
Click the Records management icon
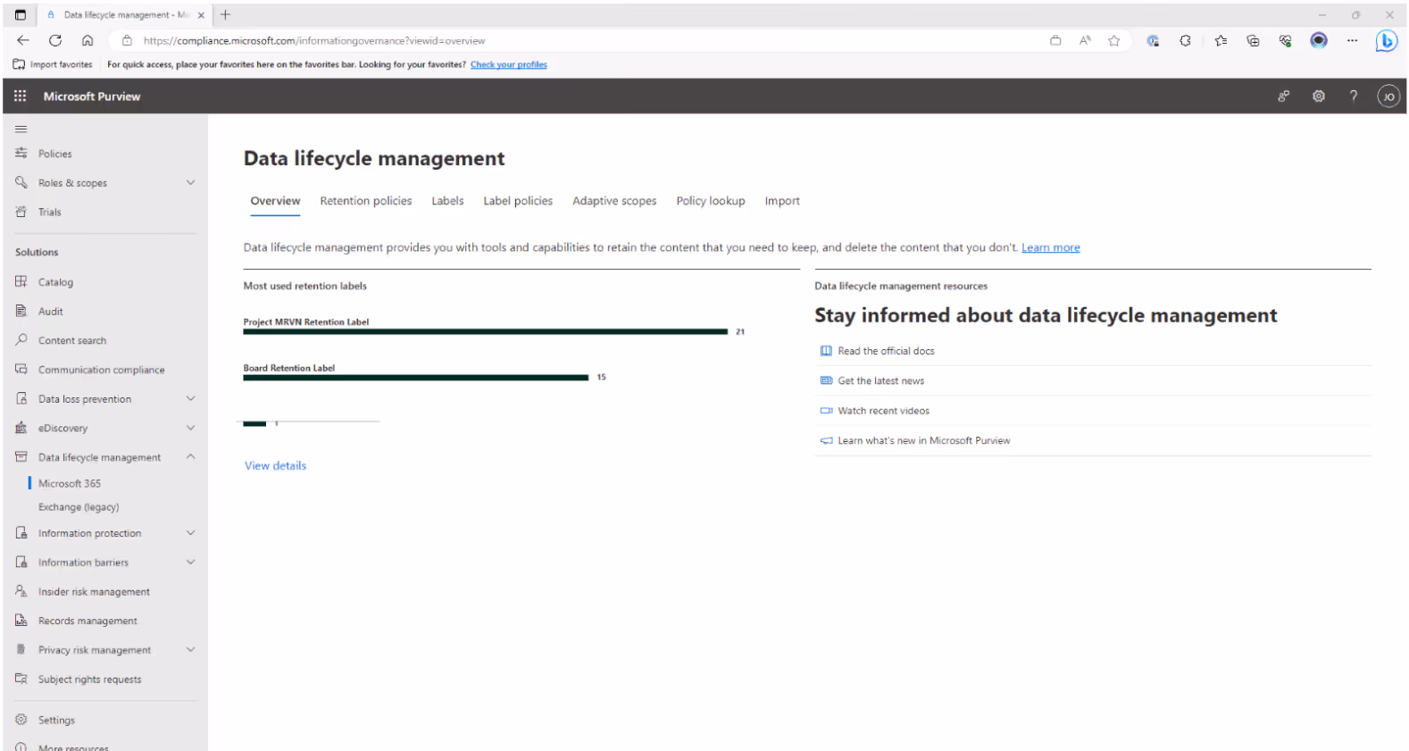click(x=21, y=621)
